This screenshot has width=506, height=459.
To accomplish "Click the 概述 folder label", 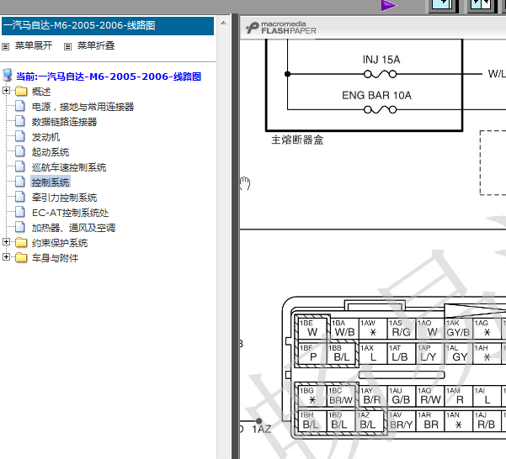I will click(41, 92).
